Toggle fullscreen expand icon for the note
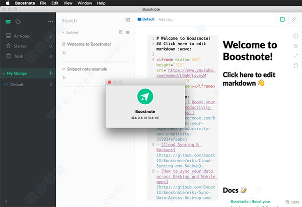Image resolution: width=302 pixels, height=207 pixels. (x=295, y=56)
